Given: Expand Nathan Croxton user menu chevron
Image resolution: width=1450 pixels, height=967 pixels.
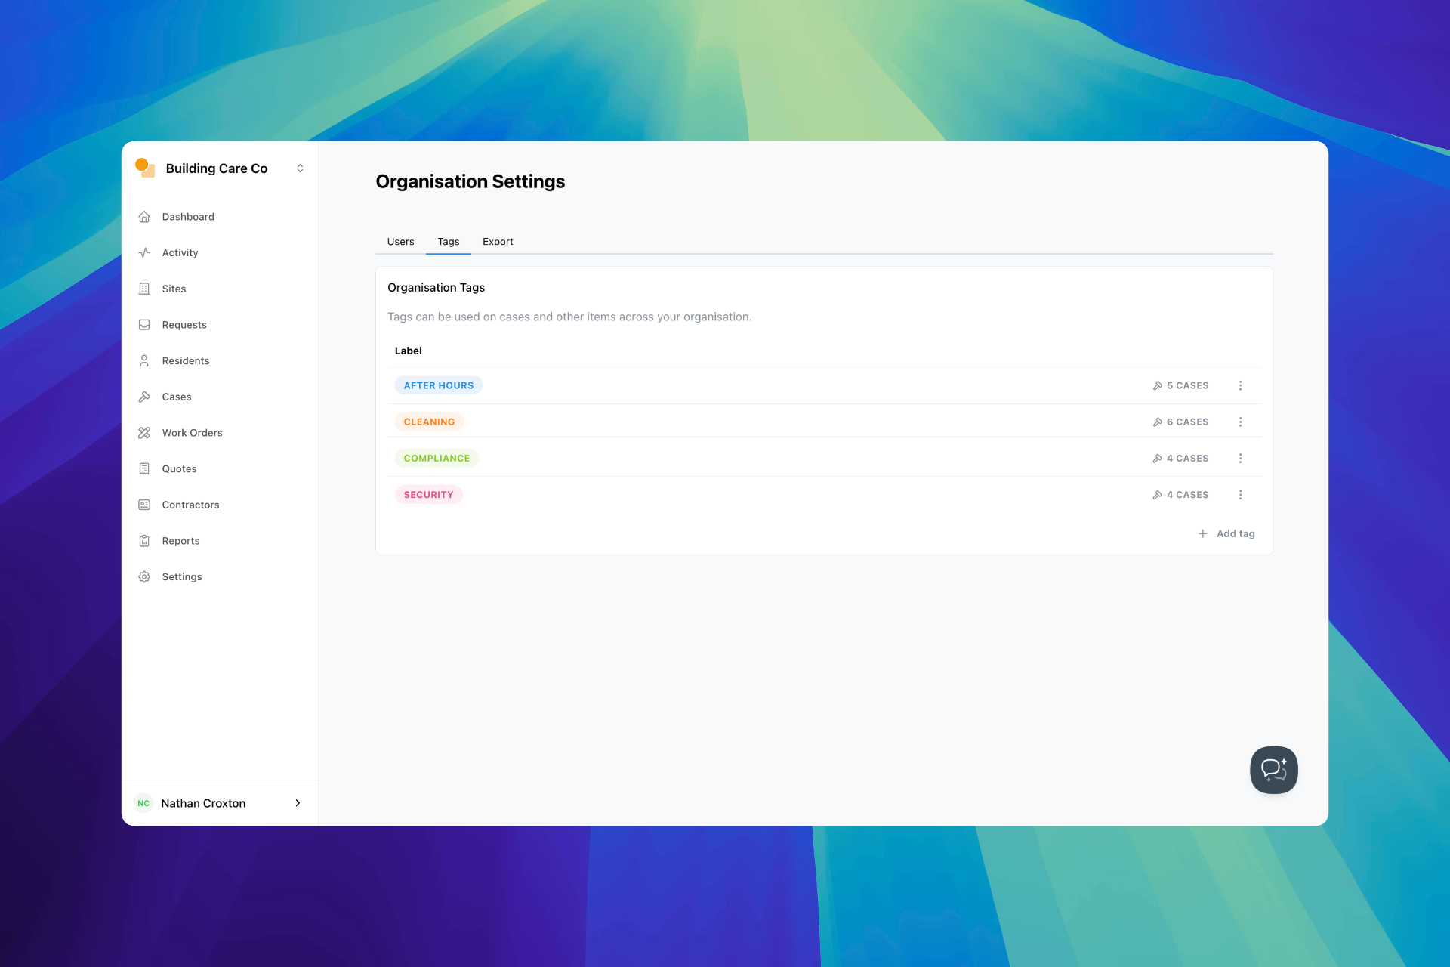Looking at the screenshot, I should pyautogui.click(x=298, y=803).
